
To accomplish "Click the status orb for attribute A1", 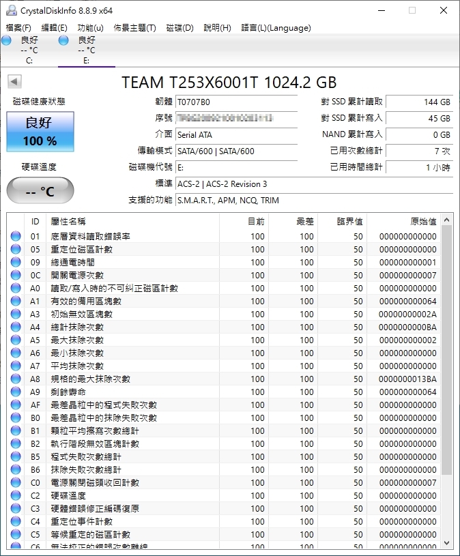I will 16,301.
